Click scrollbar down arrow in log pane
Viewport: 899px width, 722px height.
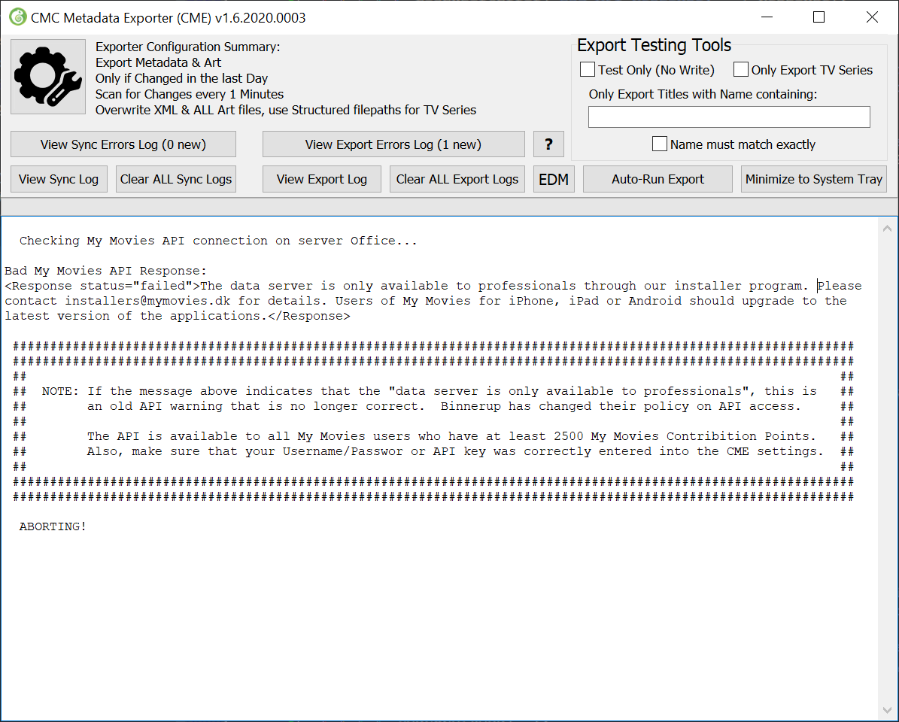pyautogui.click(x=888, y=711)
